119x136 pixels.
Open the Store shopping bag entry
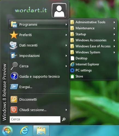pyautogui.click(x=93, y=76)
